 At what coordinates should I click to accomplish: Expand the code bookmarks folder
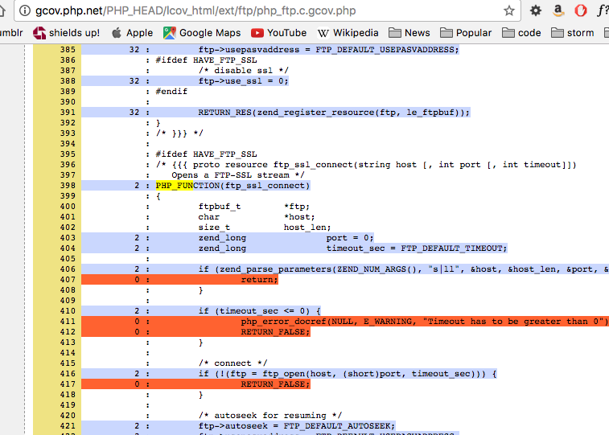pyautogui.click(x=521, y=33)
